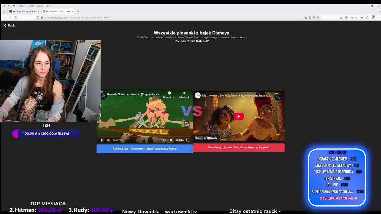Close the Polskie streamerki tab

coord(38,11)
